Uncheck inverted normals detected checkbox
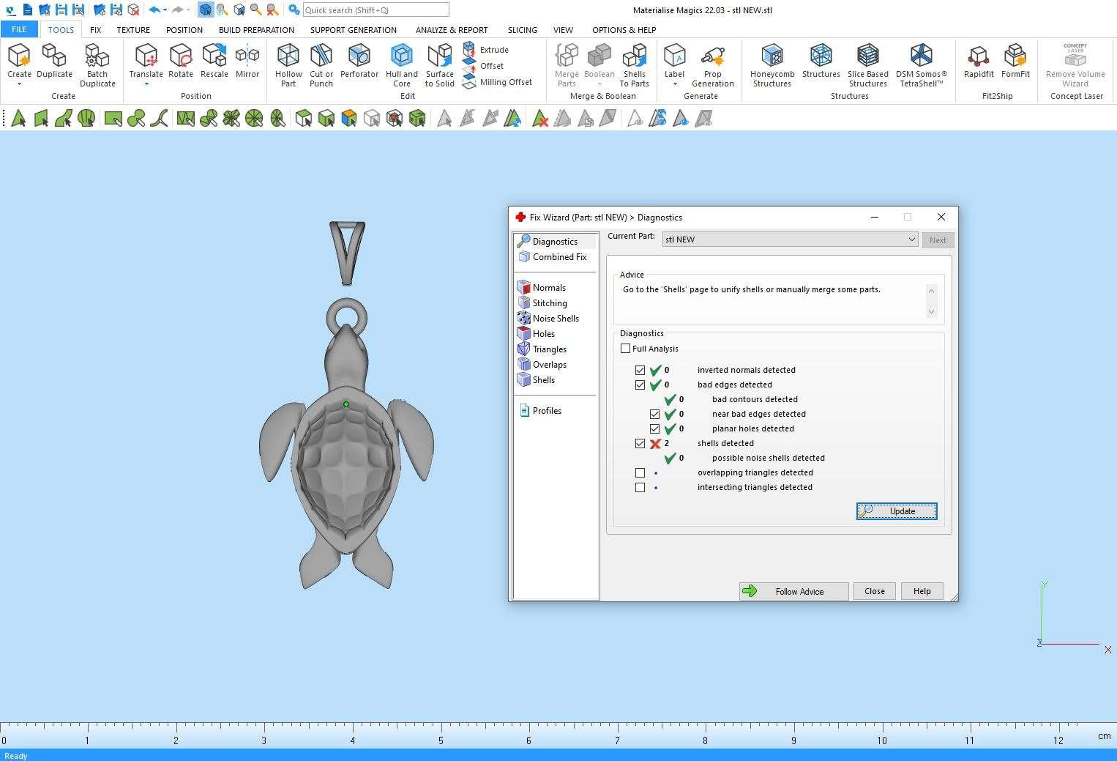This screenshot has height=761, width=1117. pyautogui.click(x=640, y=371)
